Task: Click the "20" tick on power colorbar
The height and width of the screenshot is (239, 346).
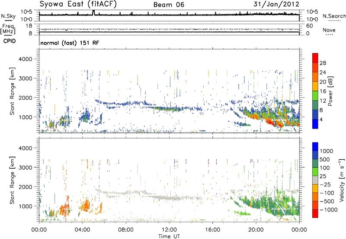Action: tap(323, 82)
